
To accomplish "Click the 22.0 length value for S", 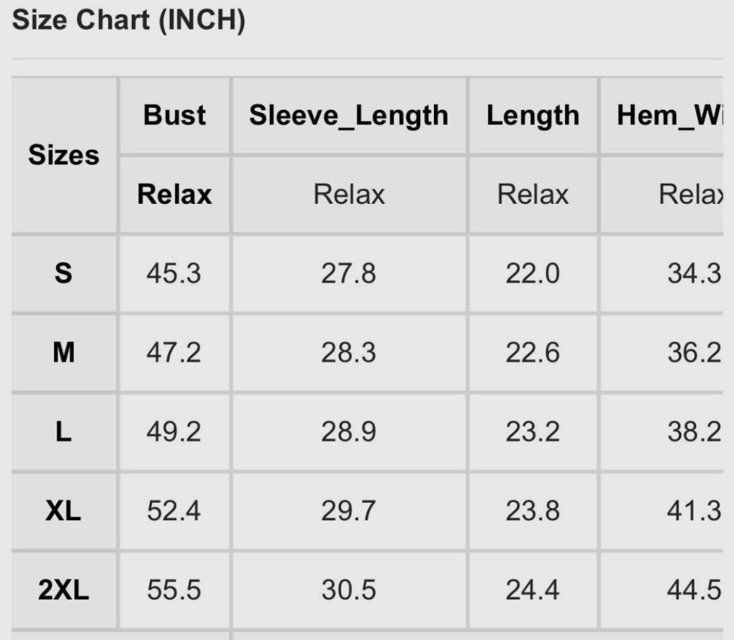I will [x=533, y=273].
